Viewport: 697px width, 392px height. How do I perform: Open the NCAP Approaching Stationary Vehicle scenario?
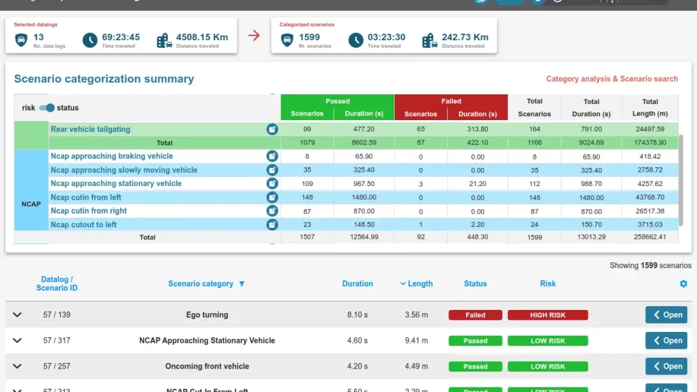pyautogui.click(x=666, y=340)
